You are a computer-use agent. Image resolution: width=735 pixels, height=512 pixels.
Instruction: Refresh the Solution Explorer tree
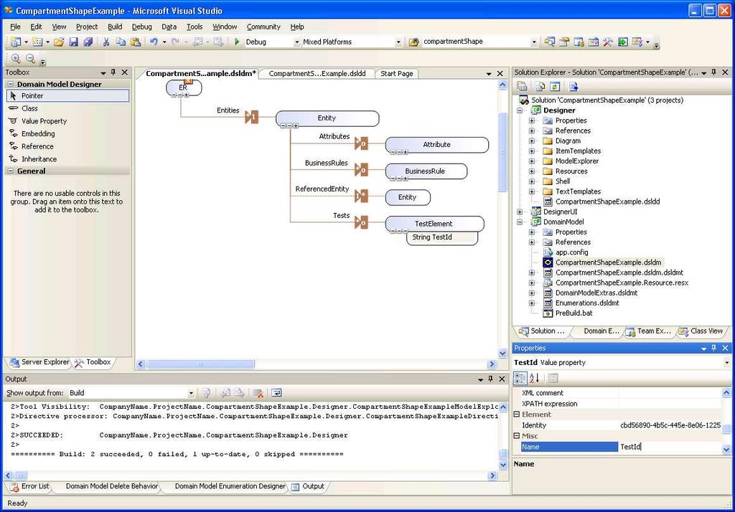[x=555, y=87]
